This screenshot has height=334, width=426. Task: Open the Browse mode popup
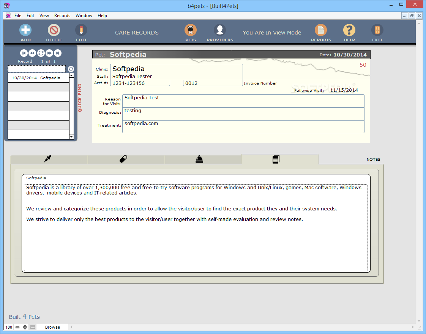pyautogui.click(x=52, y=327)
